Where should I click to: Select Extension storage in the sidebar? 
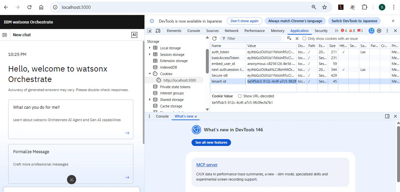(174, 61)
